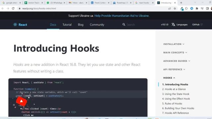This screenshot has width=212, height=119.
Task: Open the Blog navigation item
Action: point(80,25)
